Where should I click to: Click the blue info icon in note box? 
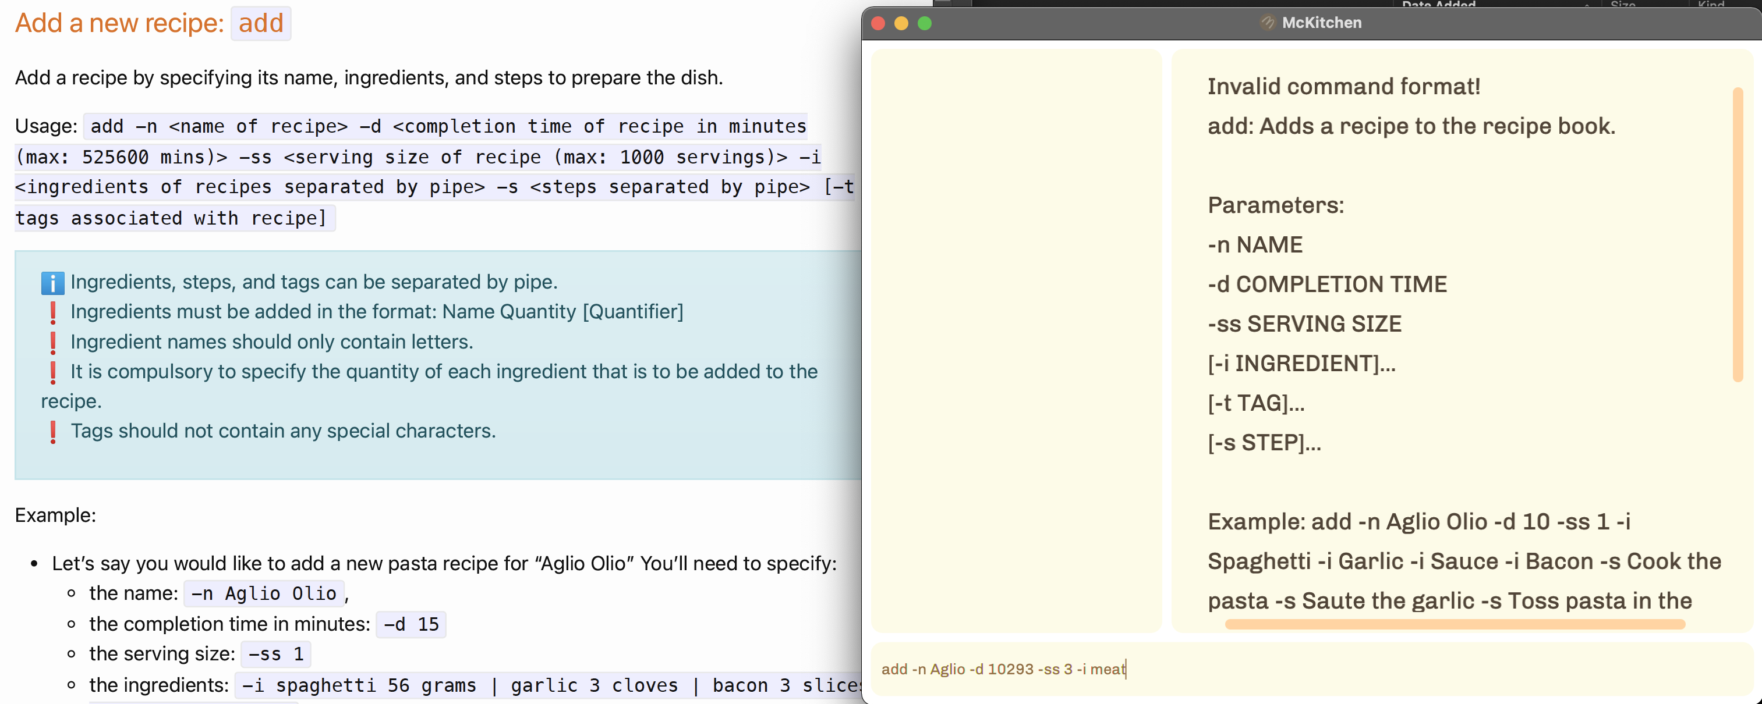pos(52,282)
